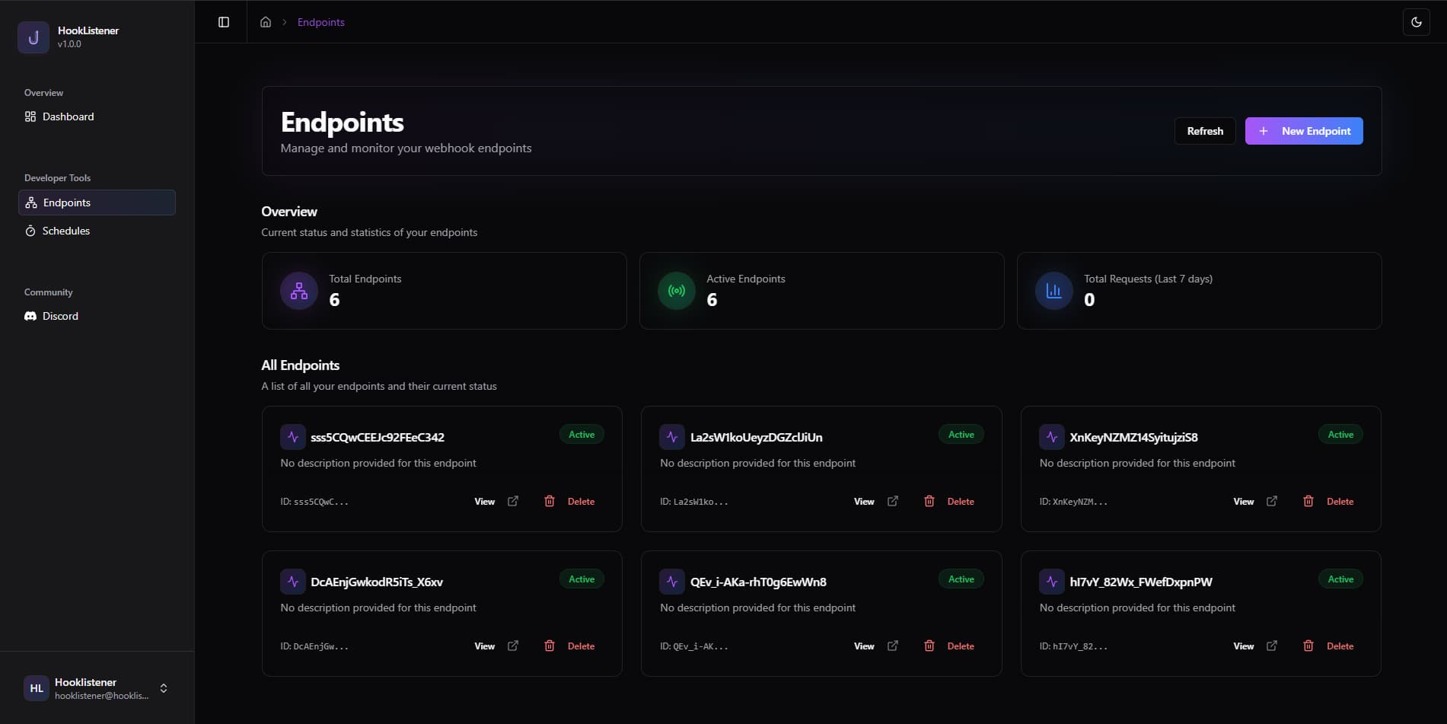This screenshot has height=724, width=1447.
Task: Click pulse icon of XnKeyNZMZ14SyitujziS8 endpoint
Action: pyautogui.click(x=1052, y=437)
